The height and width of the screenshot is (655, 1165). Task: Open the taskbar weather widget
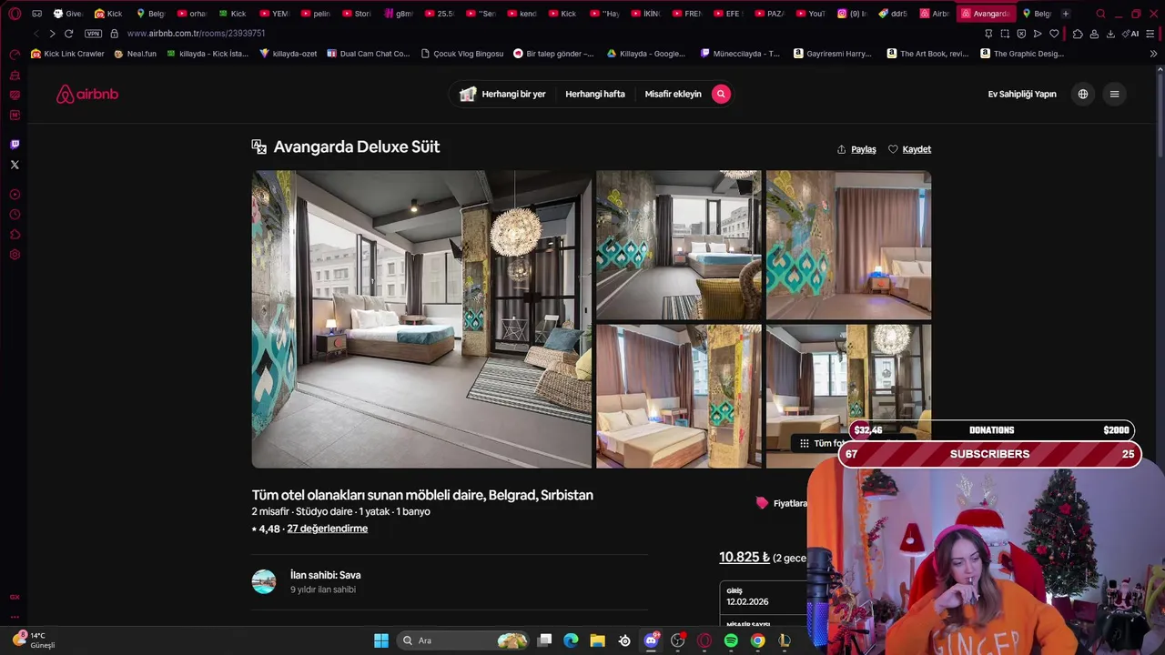35,640
